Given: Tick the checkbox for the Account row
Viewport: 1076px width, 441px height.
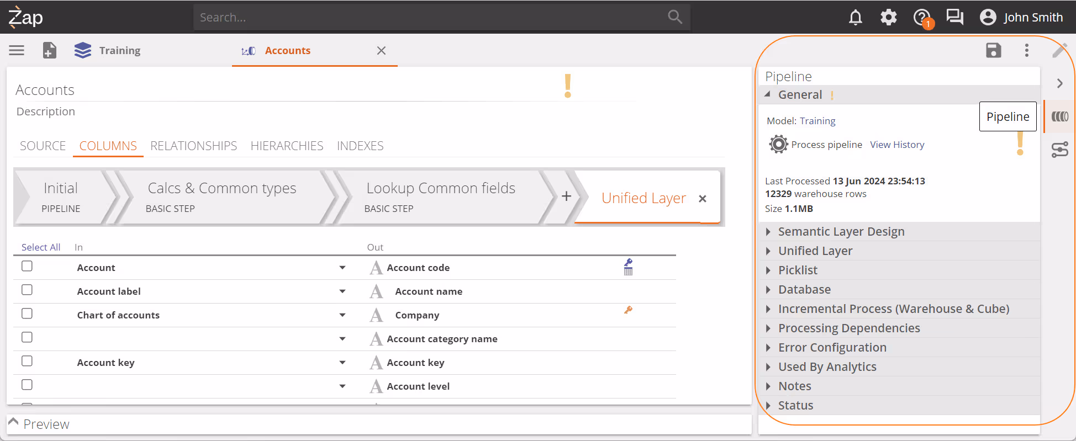Looking at the screenshot, I should click(x=27, y=266).
